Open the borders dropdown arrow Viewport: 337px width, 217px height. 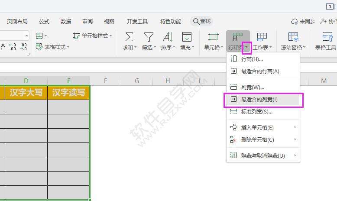pyautogui.click(x=45, y=36)
